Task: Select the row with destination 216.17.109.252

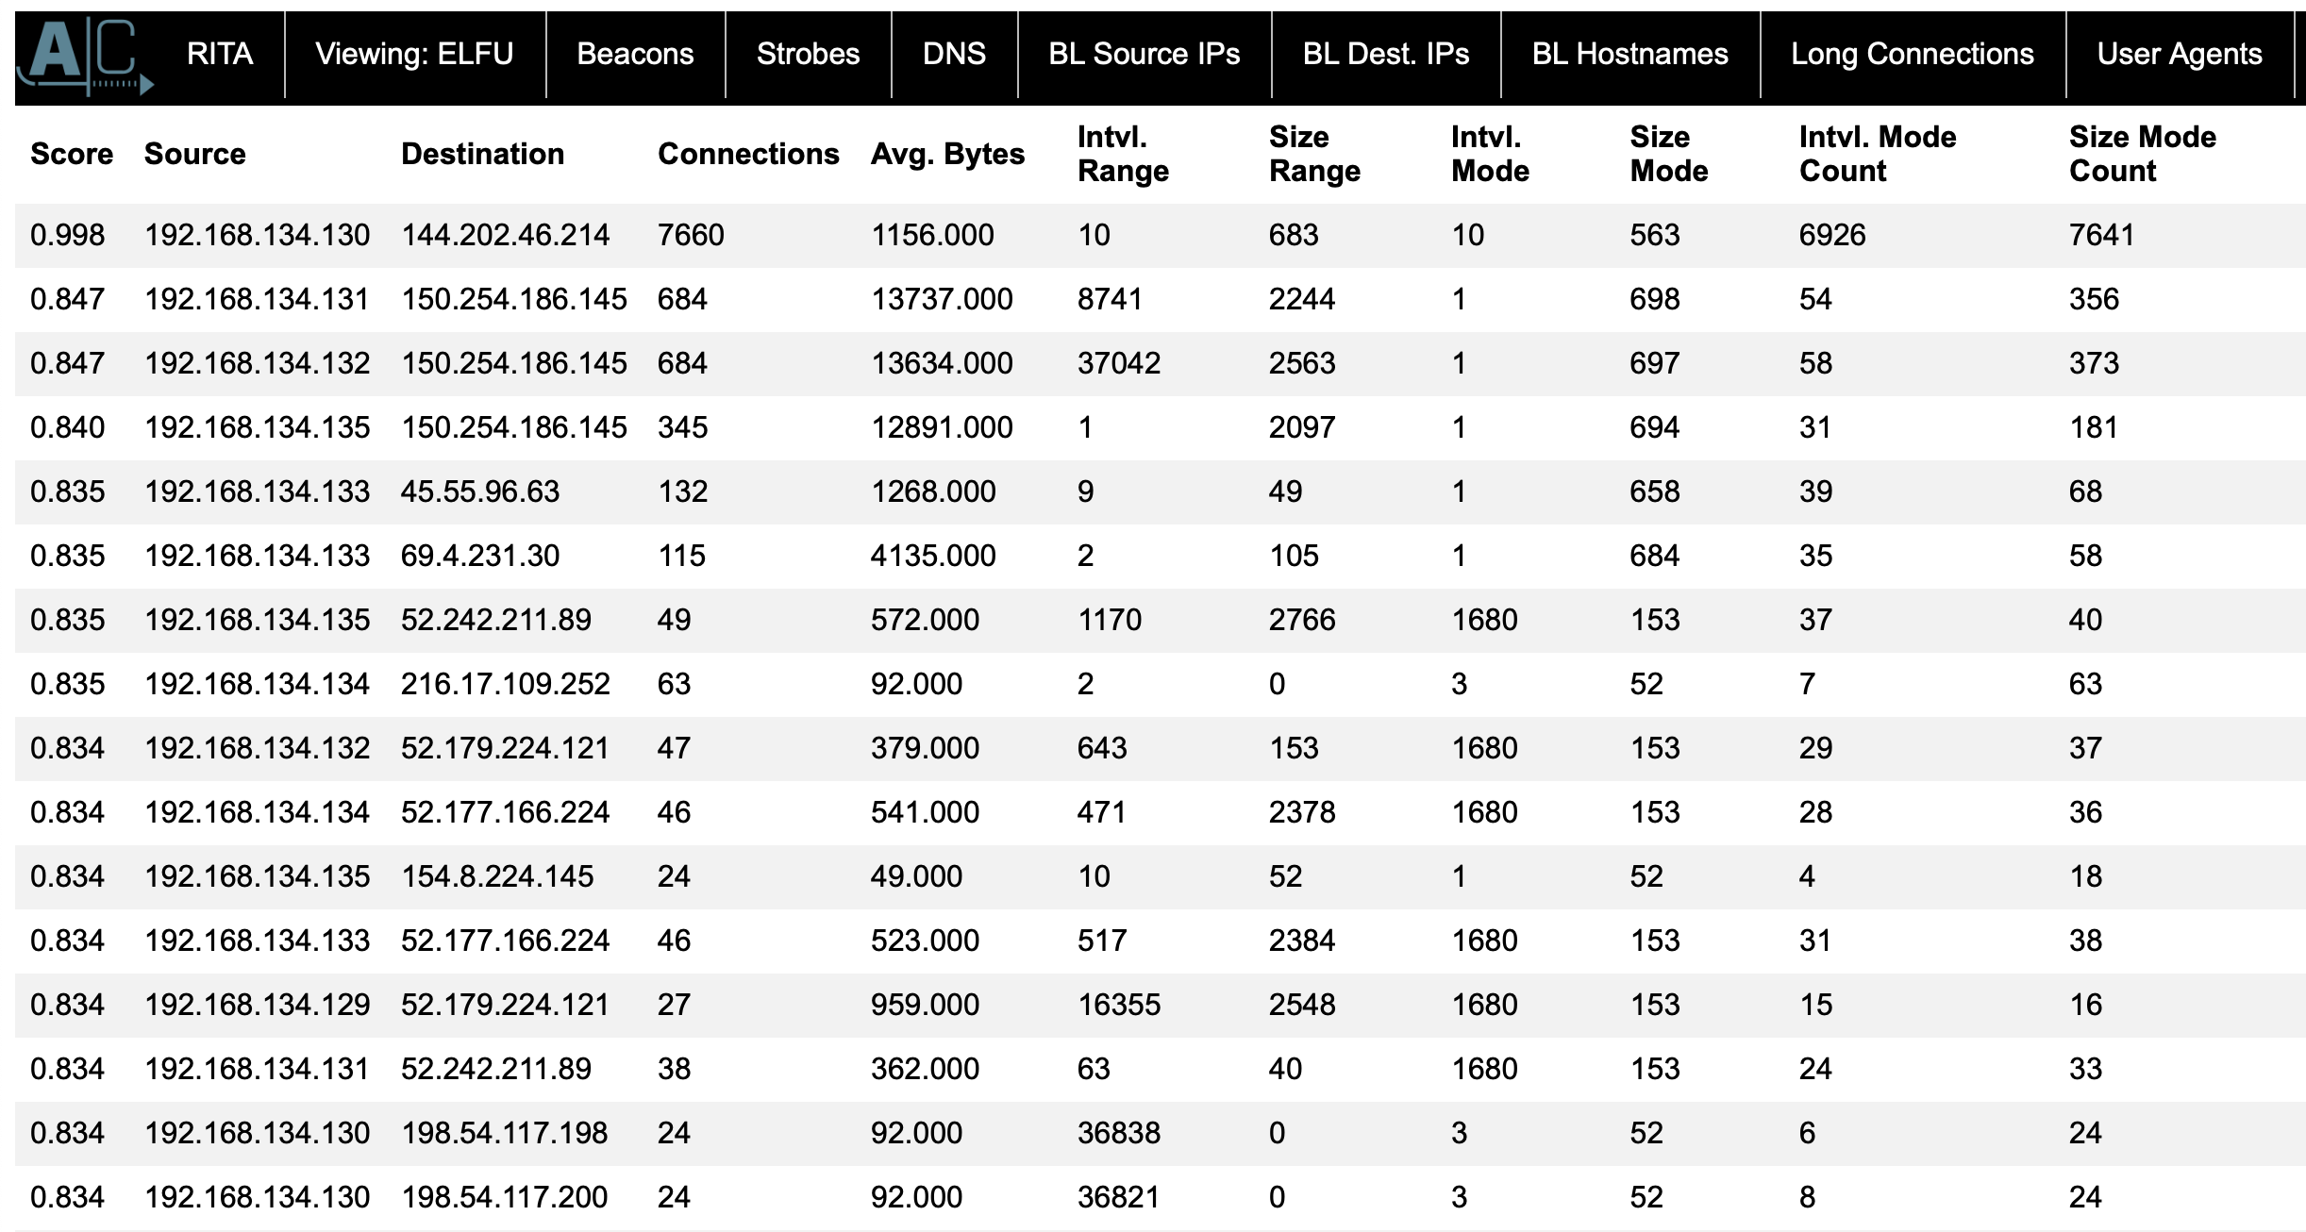Action: pyautogui.click(x=505, y=684)
